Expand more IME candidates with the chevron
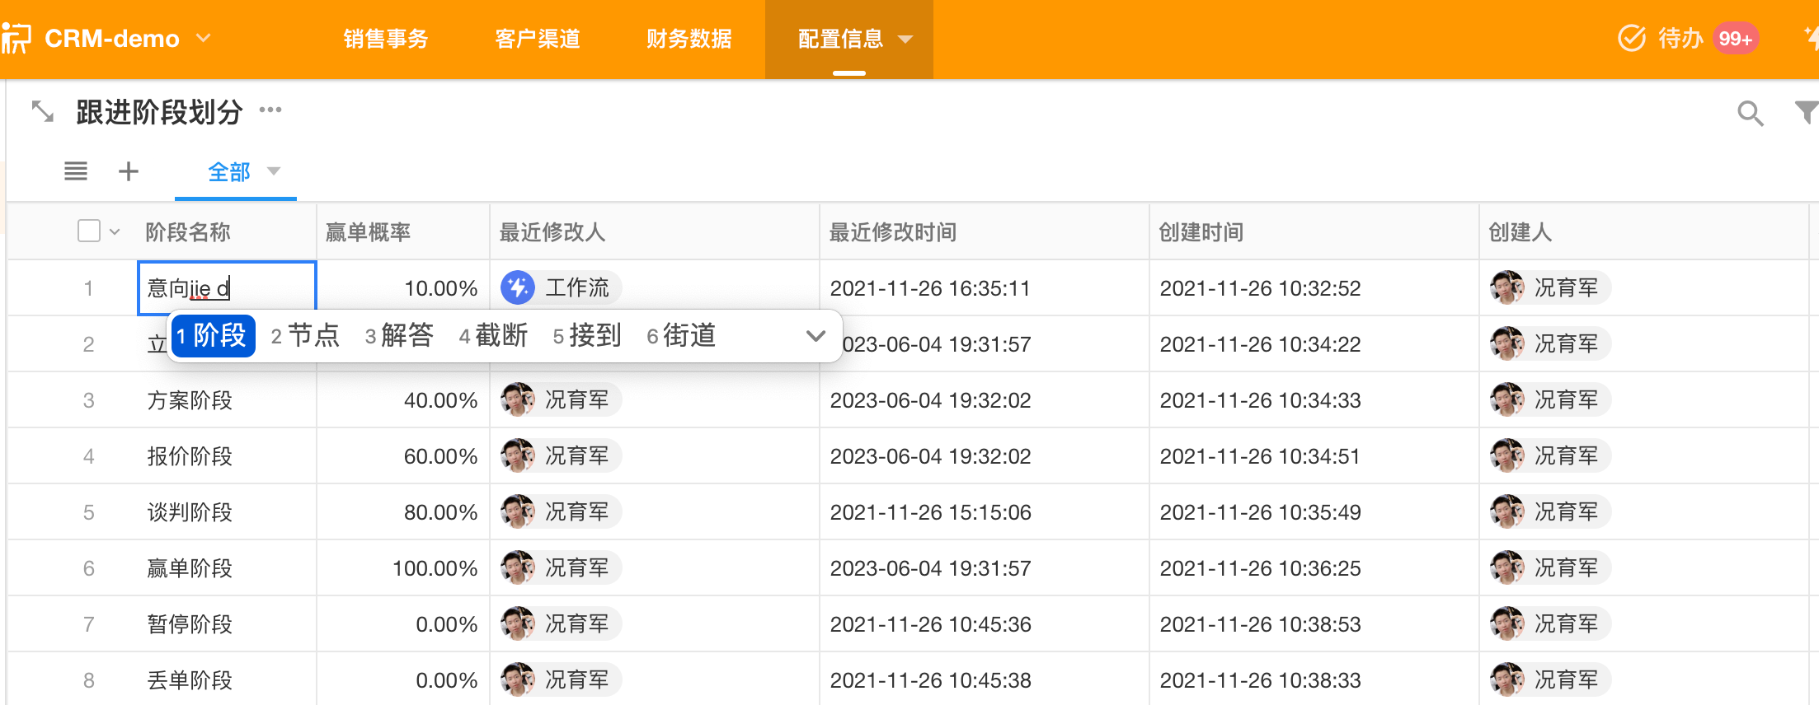This screenshot has width=1819, height=705. 815,336
